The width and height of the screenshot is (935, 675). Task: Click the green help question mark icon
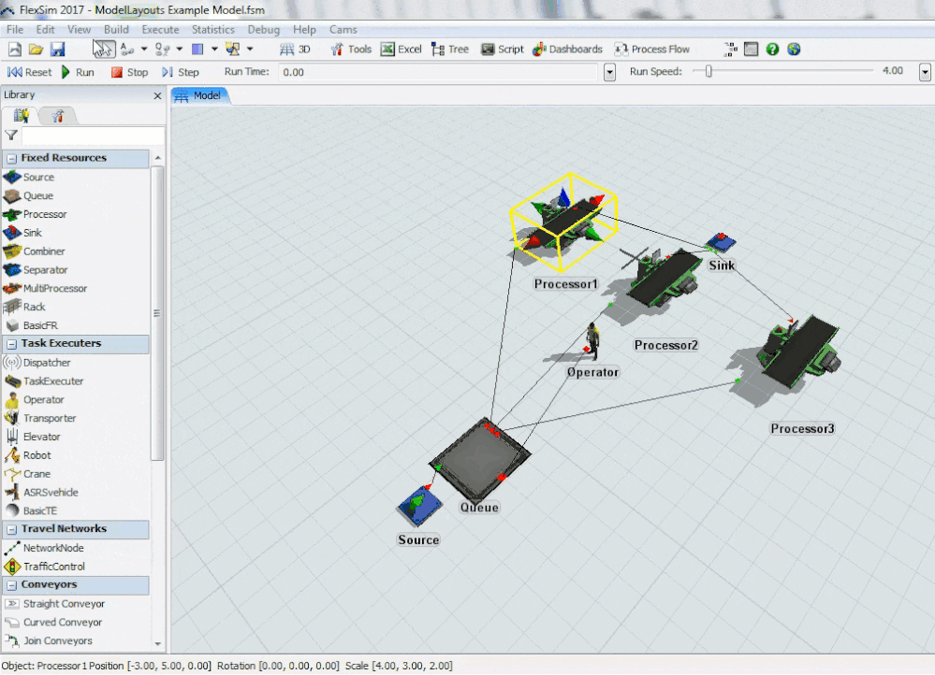click(x=772, y=50)
